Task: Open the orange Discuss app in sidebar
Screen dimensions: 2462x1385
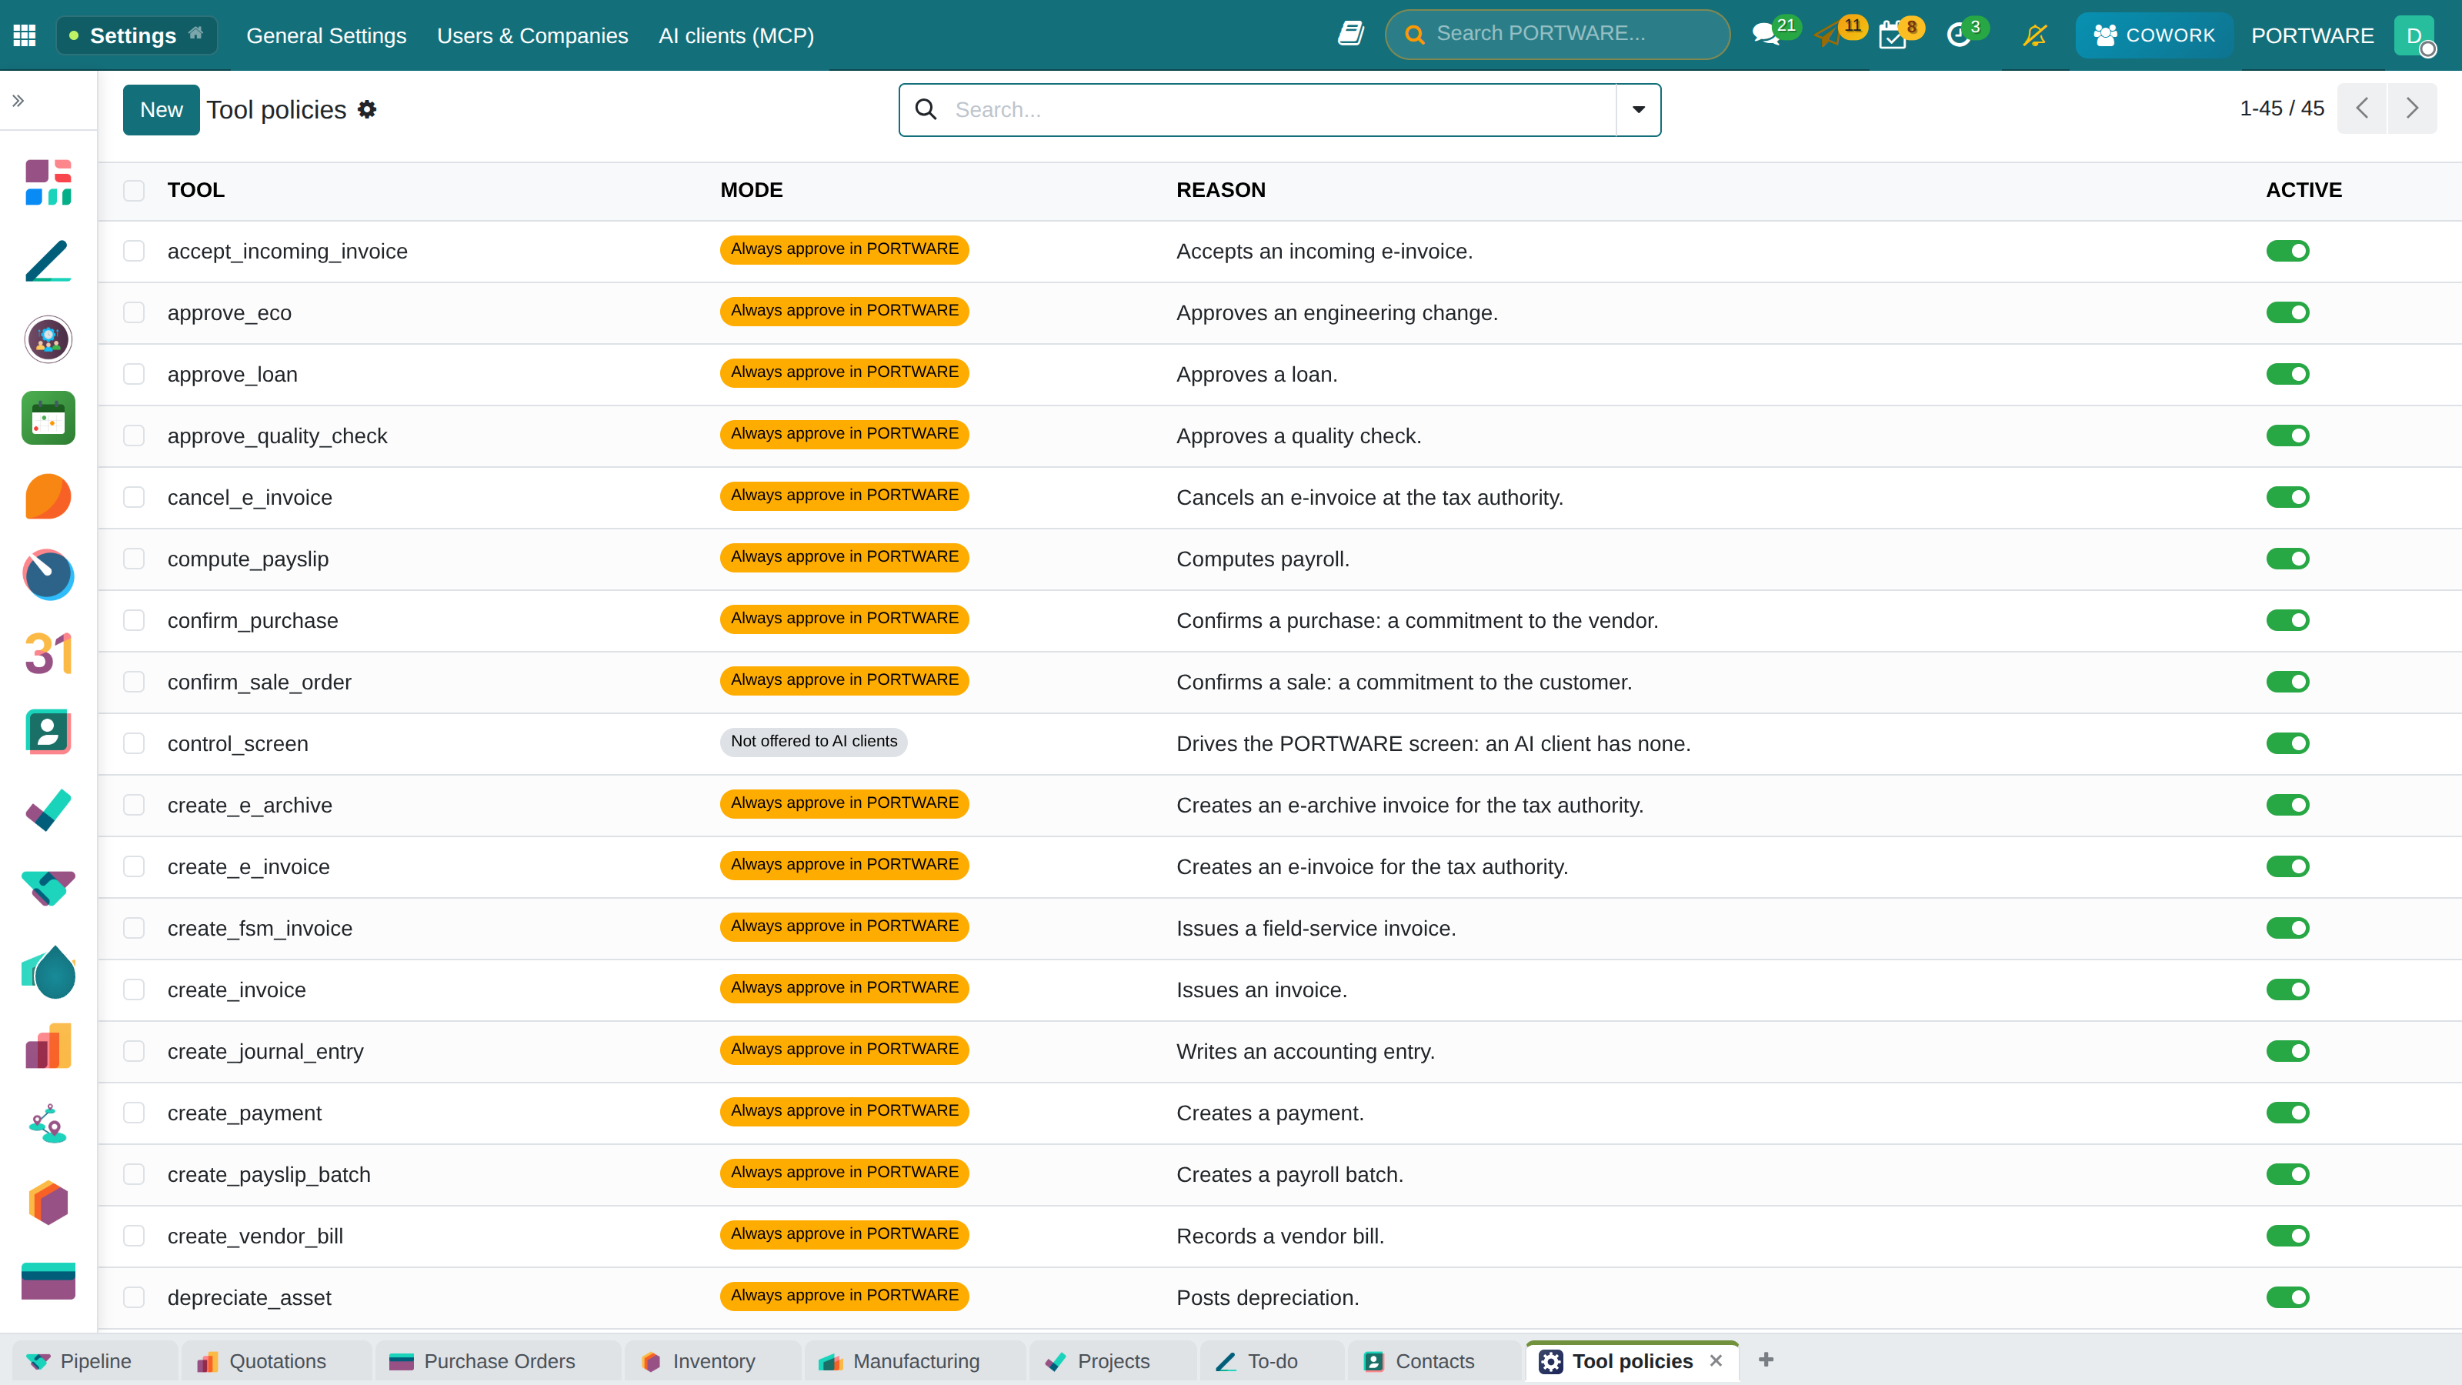Action: pyautogui.click(x=48, y=496)
